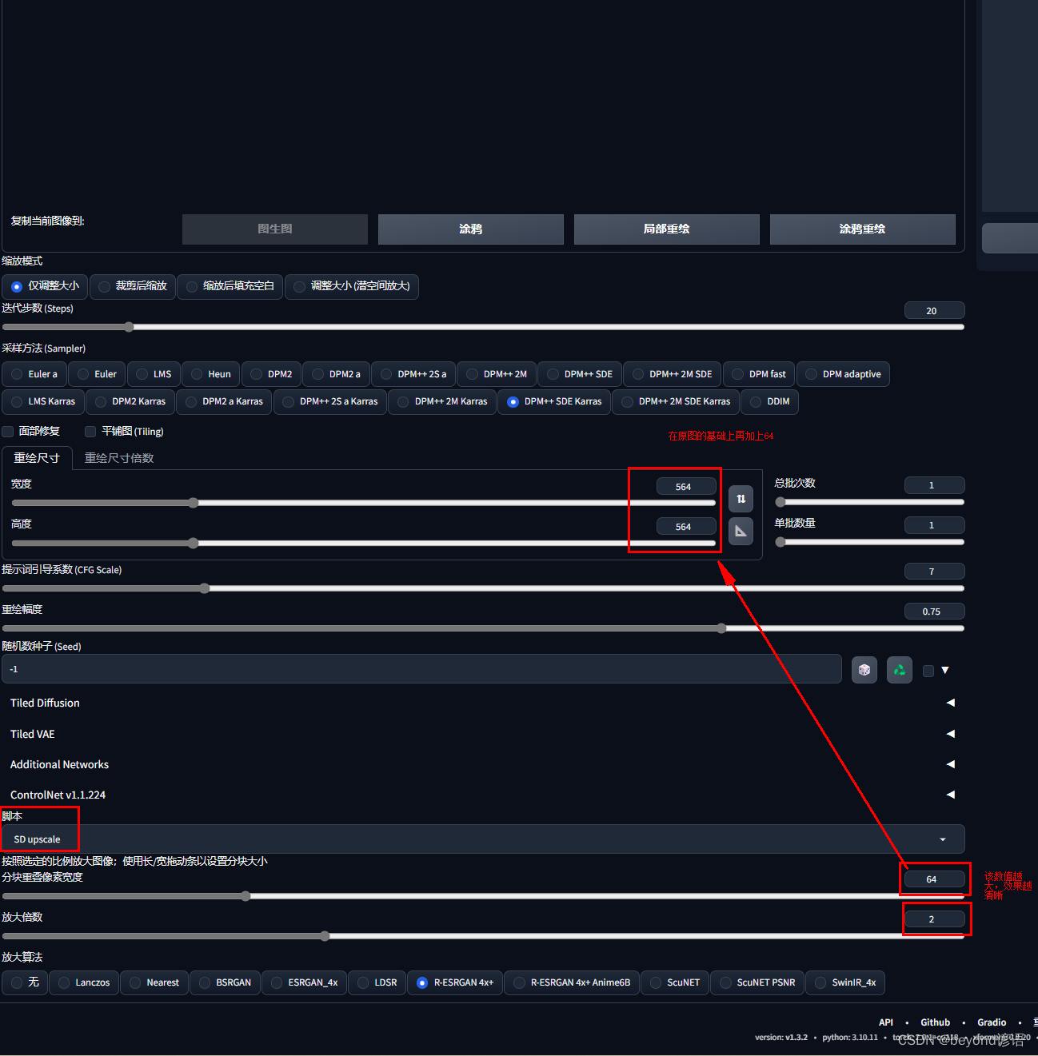
Task: Click the width value field 564
Action: point(686,487)
